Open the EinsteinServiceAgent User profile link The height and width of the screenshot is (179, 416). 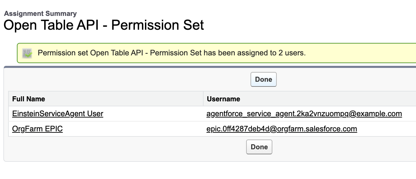click(58, 114)
